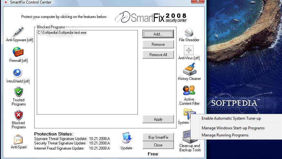Click the File Shredder label

click(x=189, y=40)
